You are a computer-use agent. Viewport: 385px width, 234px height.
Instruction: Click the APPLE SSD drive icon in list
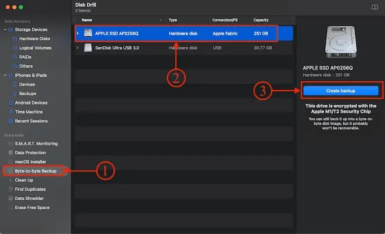[x=88, y=33]
